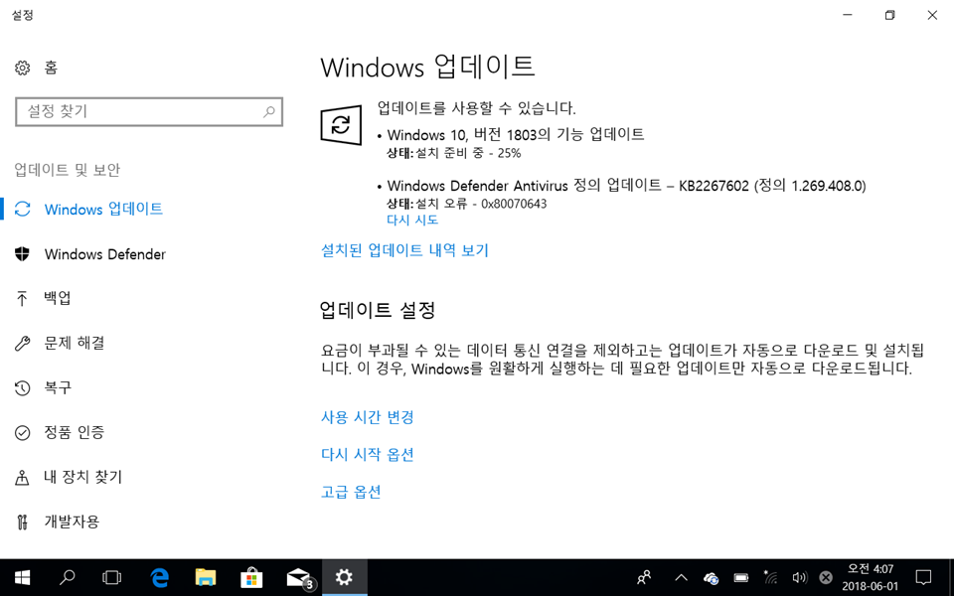Click the battery status tray icon
This screenshot has width=954, height=596.
[x=741, y=578]
